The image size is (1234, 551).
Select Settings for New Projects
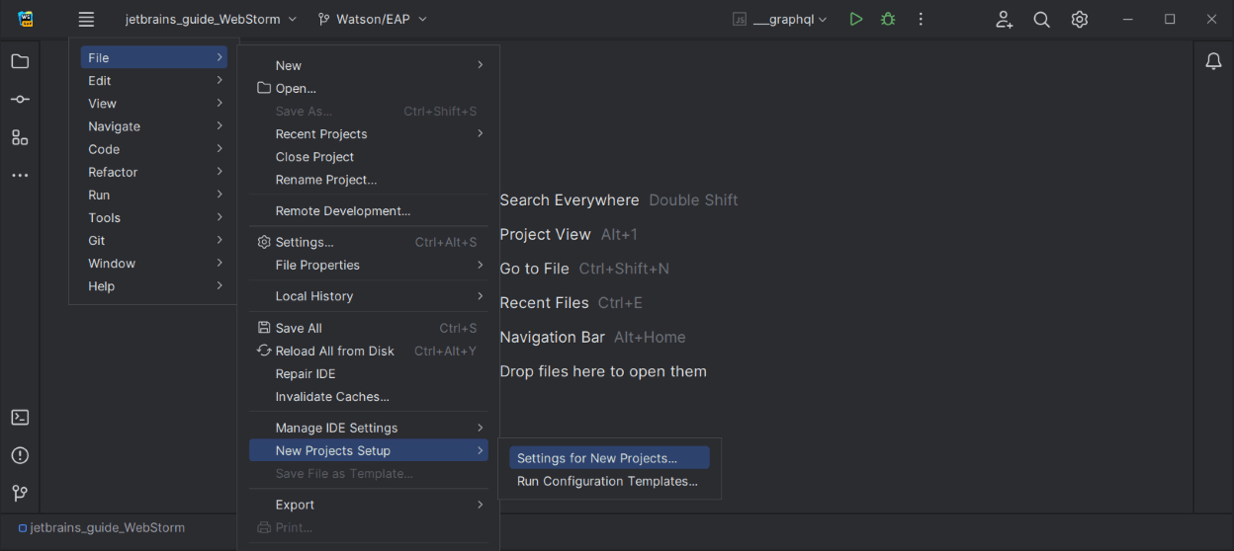(597, 458)
